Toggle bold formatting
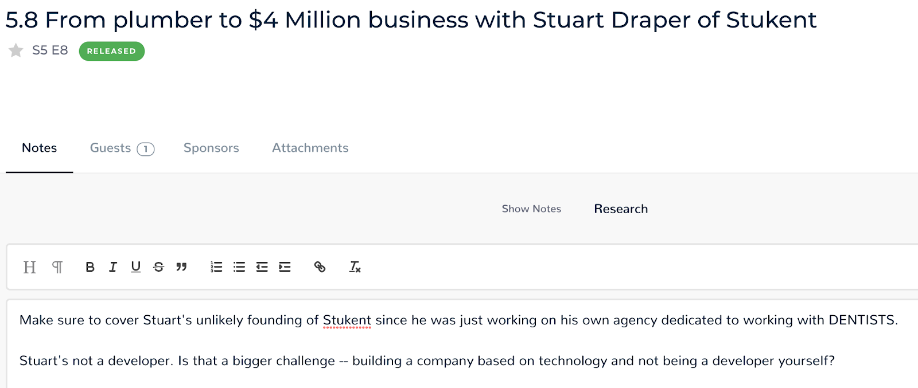Viewport: 918px width, 388px height. tap(90, 267)
